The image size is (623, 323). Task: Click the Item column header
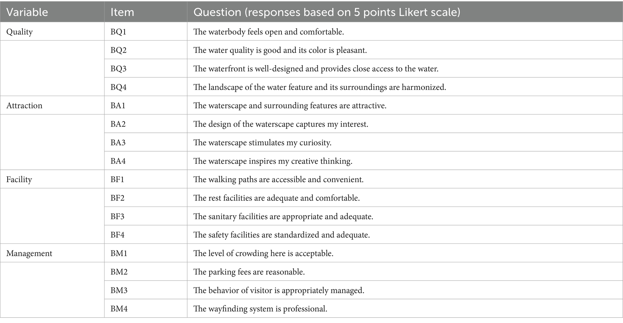click(x=122, y=12)
